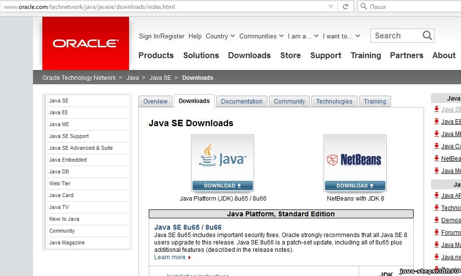Screen dimensions: 461x276
Task: Select Java ME in left sidebar
Action: click(x=87, y=124)
